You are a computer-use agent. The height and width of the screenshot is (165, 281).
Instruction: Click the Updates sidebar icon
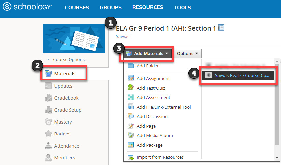[48, 86]
